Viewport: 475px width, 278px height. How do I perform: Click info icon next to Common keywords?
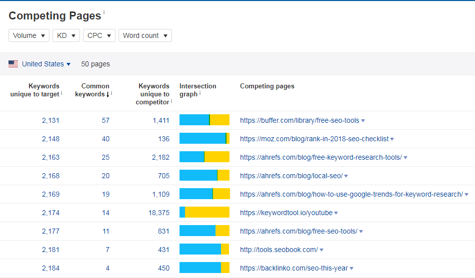pyautogui.click(x=111, y=93)
